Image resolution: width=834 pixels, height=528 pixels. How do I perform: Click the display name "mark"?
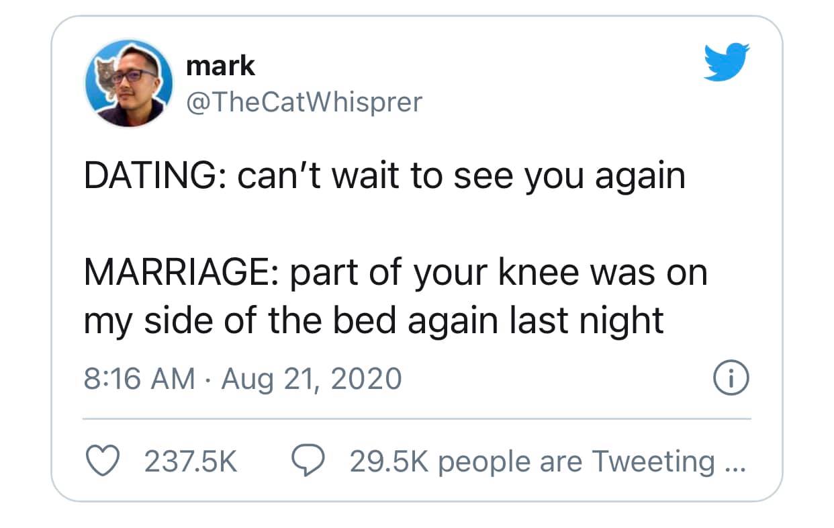[220, 66]
